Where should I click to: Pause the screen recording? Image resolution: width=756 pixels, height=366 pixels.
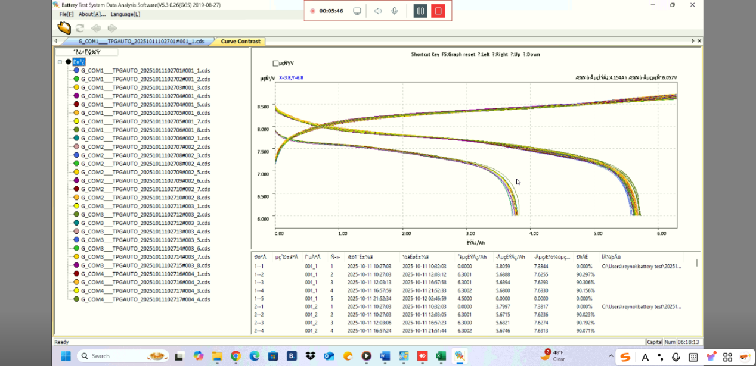pos(420,11)
